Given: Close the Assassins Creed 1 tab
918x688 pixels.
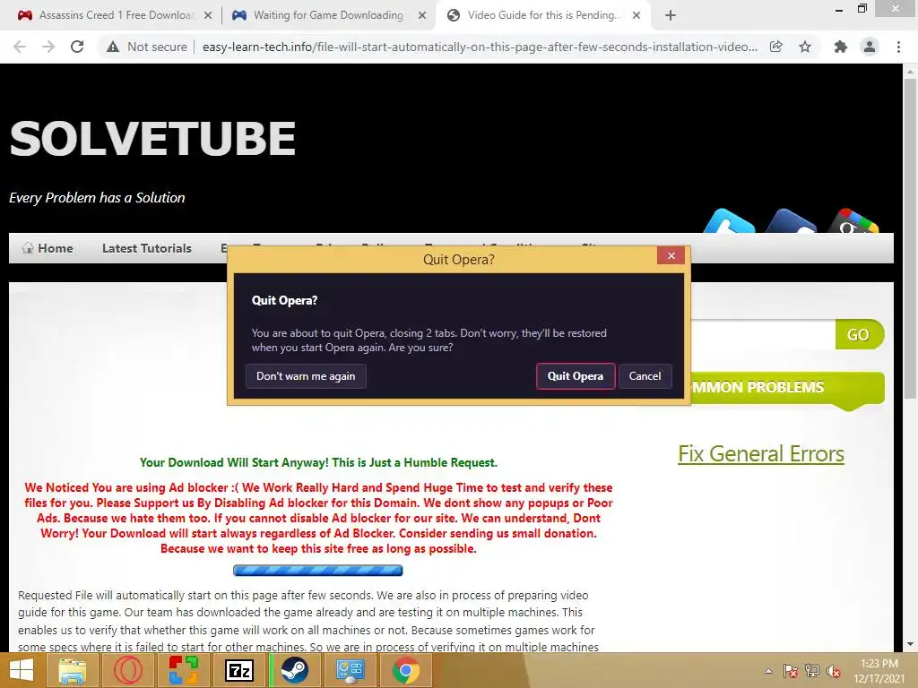Looking at the screenshot, I should click(x=207, y=16).
